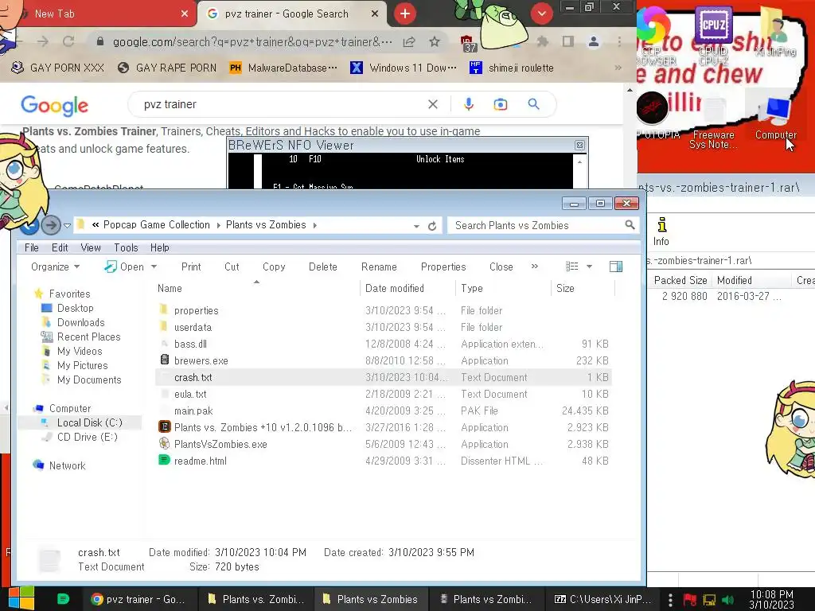Switch to the New Tab tab
This screenshot has height=611, width=815.
(99, 14)
